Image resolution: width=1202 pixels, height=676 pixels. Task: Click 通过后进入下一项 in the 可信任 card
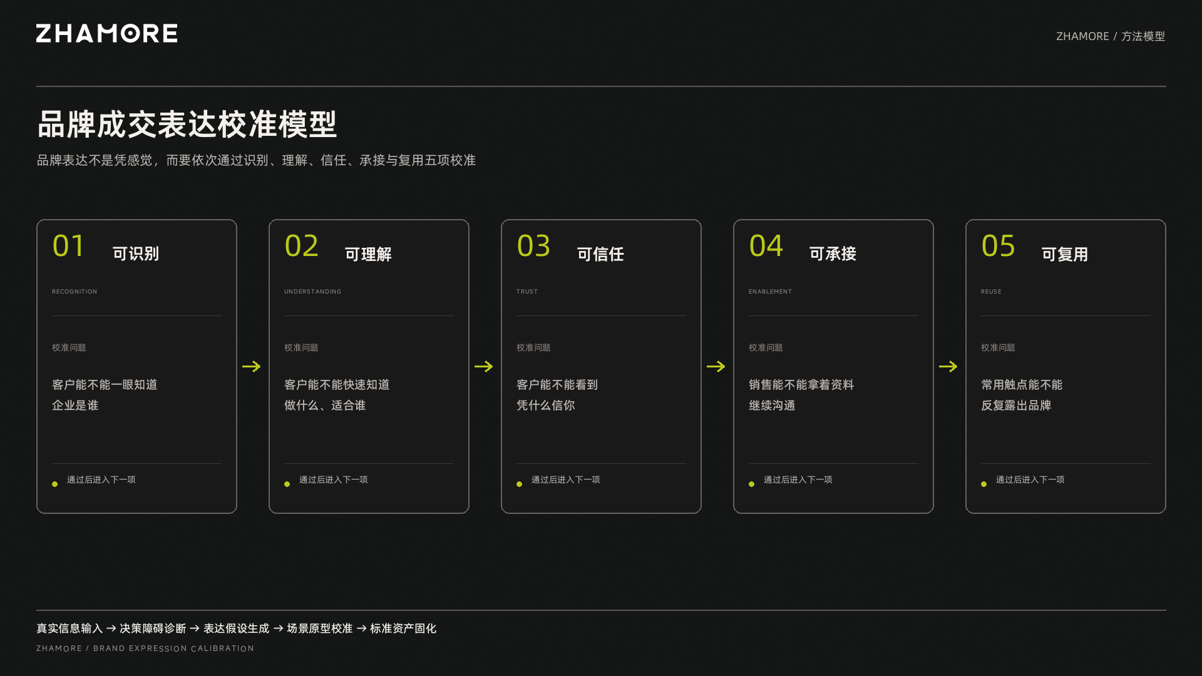point(566,479)
